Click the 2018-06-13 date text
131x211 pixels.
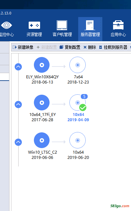point(42,82)
